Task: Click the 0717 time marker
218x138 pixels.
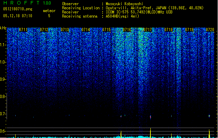Action: 148,30
